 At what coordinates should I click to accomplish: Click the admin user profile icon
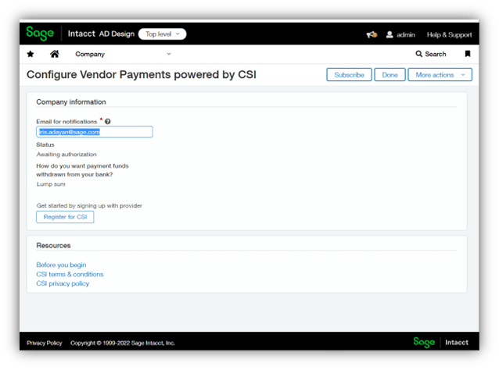click(x=390, y=34)
